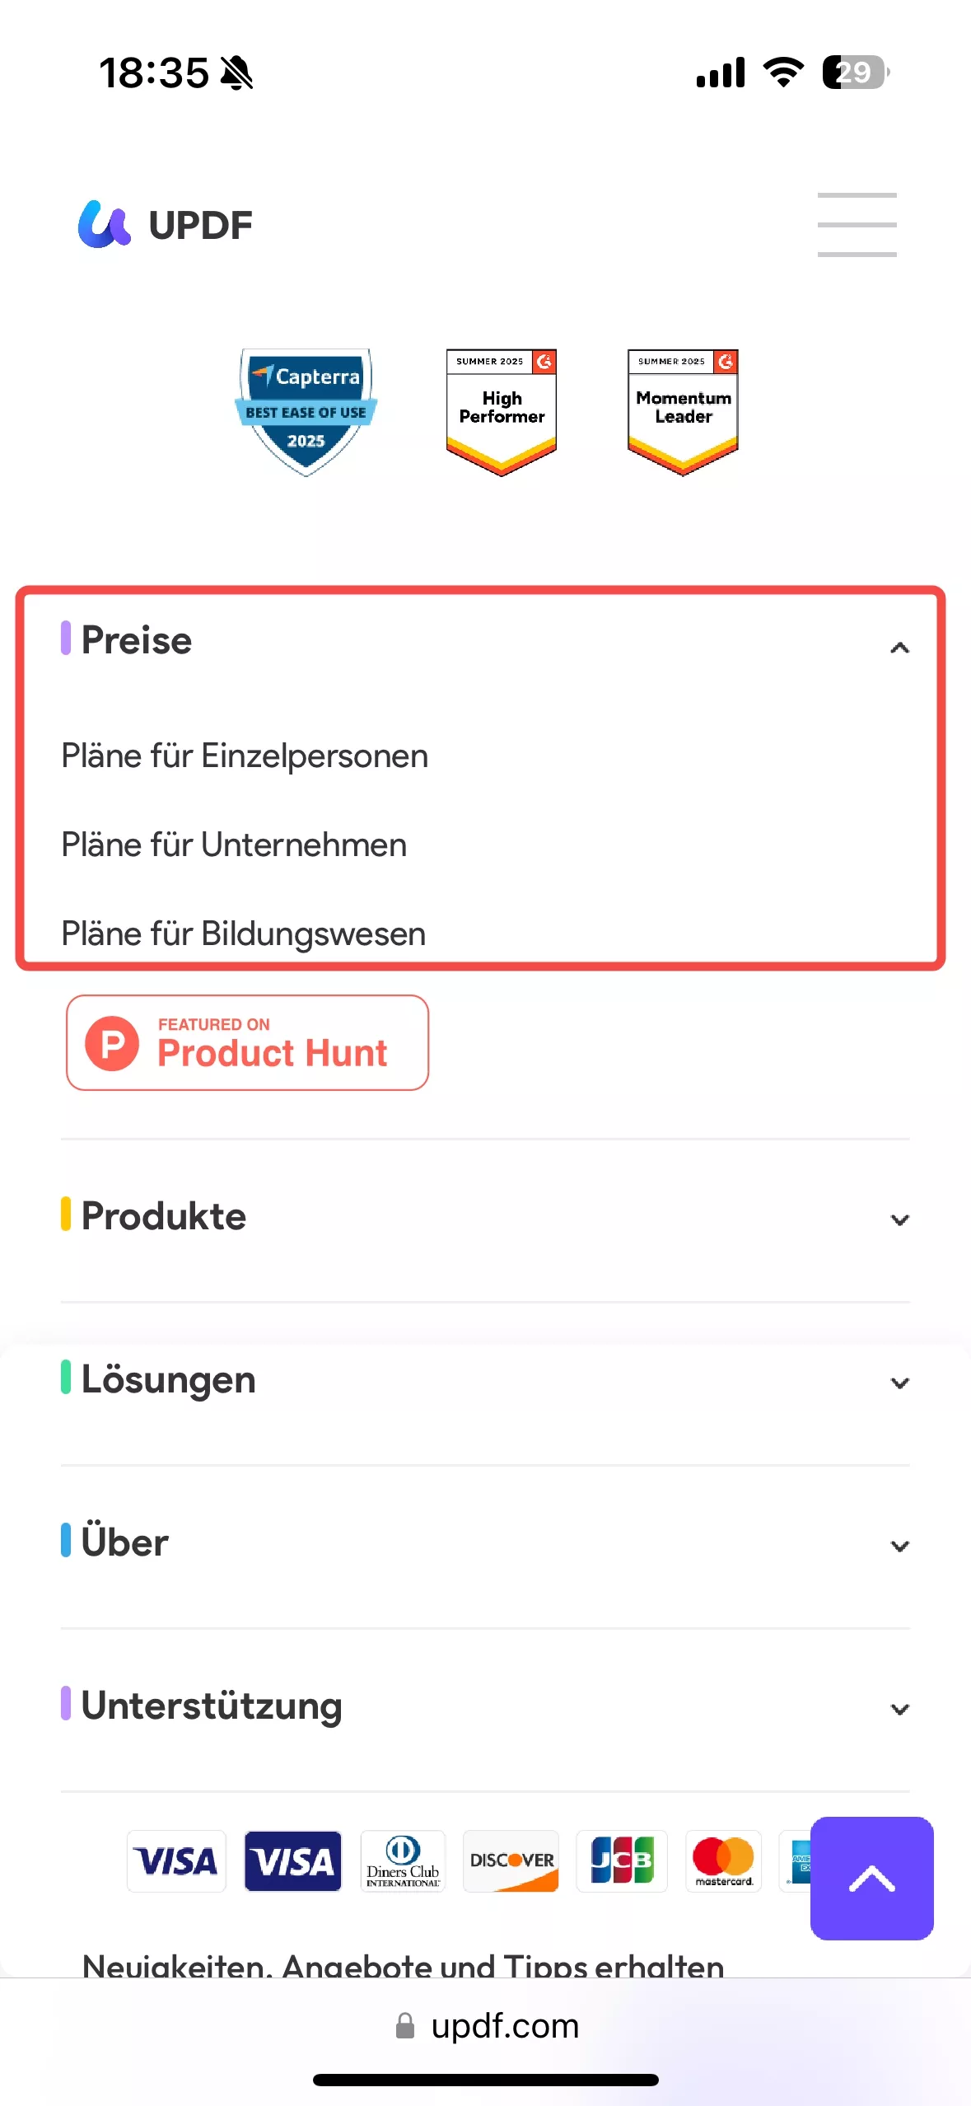This screenshot has width=971, height=2106.
Task: Expand the Lösungen section
Action: (x=899, y=1383)
